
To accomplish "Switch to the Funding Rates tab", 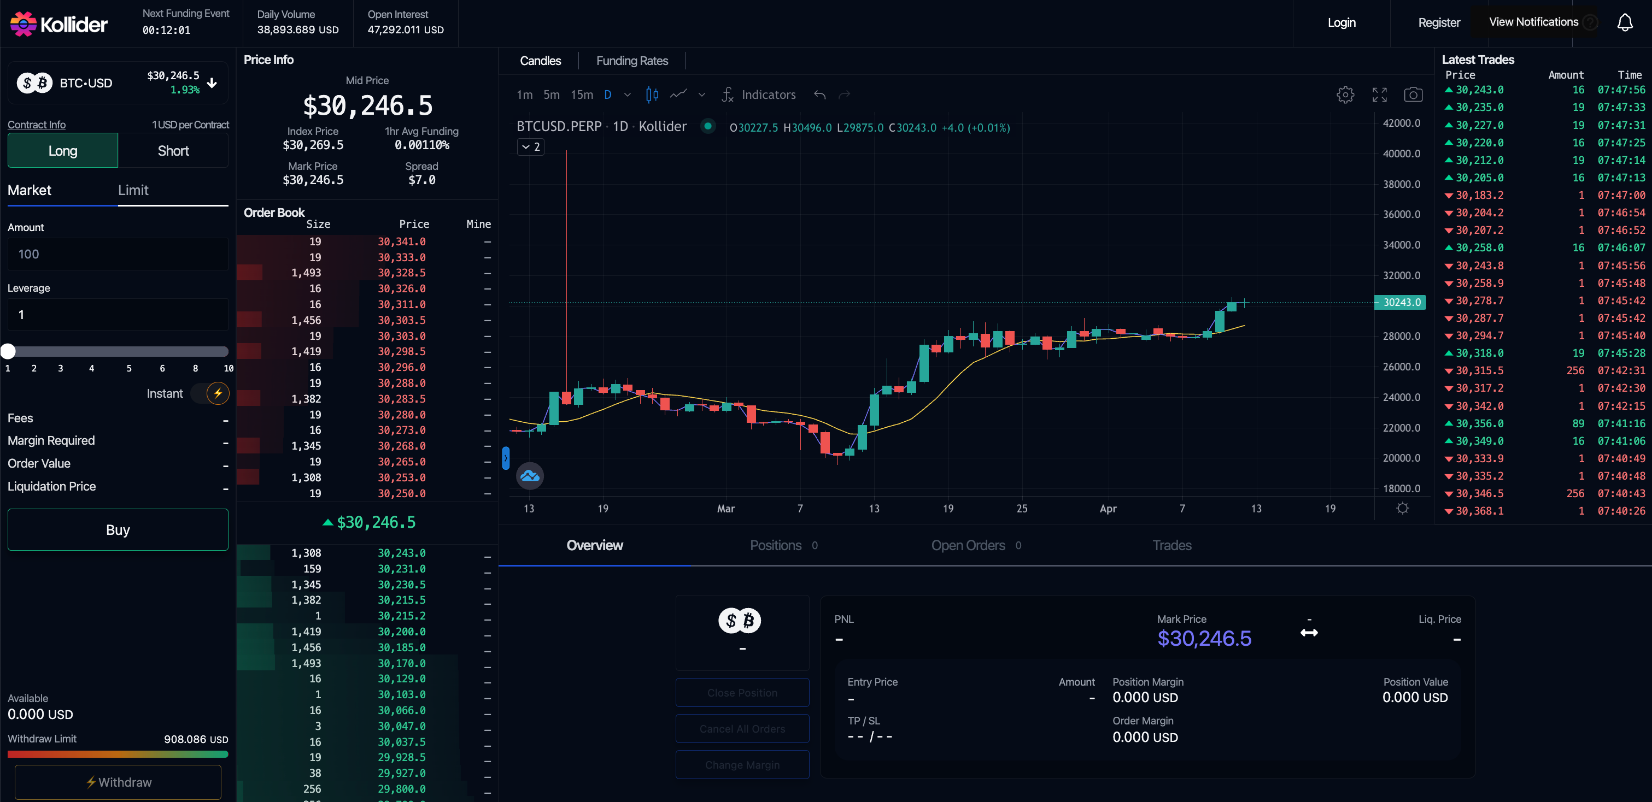I will click(632, 61).
